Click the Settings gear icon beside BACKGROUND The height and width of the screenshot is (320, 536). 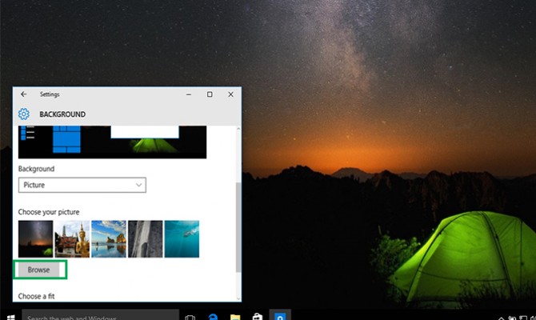[x=23, y=114]
